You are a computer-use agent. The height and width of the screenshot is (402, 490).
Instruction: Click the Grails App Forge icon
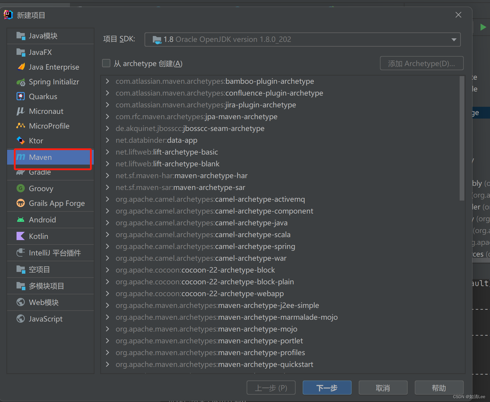(21, 203)
